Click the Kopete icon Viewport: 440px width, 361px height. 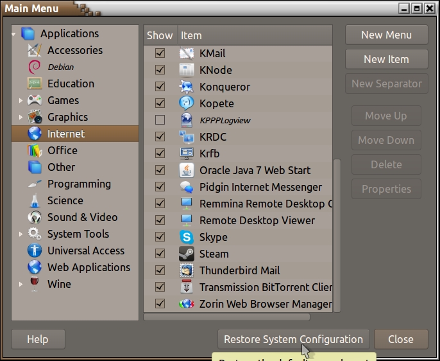pos(187,103)
